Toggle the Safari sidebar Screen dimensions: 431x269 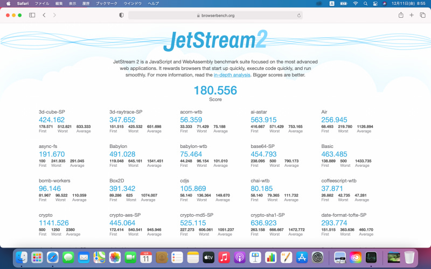(32, 15)
